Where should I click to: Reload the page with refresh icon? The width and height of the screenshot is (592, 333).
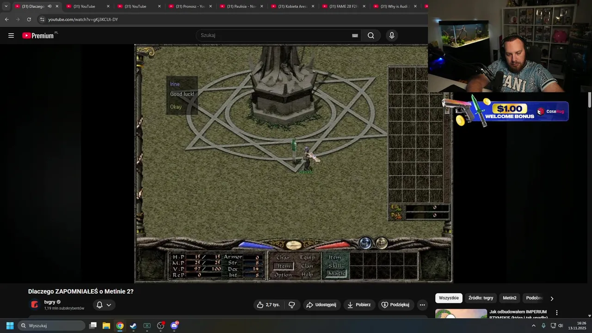click(x=29, y=19)
